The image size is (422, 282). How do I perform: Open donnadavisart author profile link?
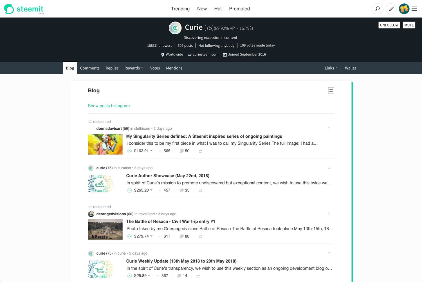(x=109, y=129)
